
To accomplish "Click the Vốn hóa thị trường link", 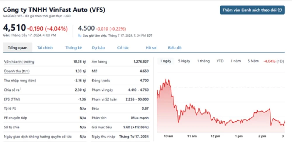I will (x=19, y=62).
